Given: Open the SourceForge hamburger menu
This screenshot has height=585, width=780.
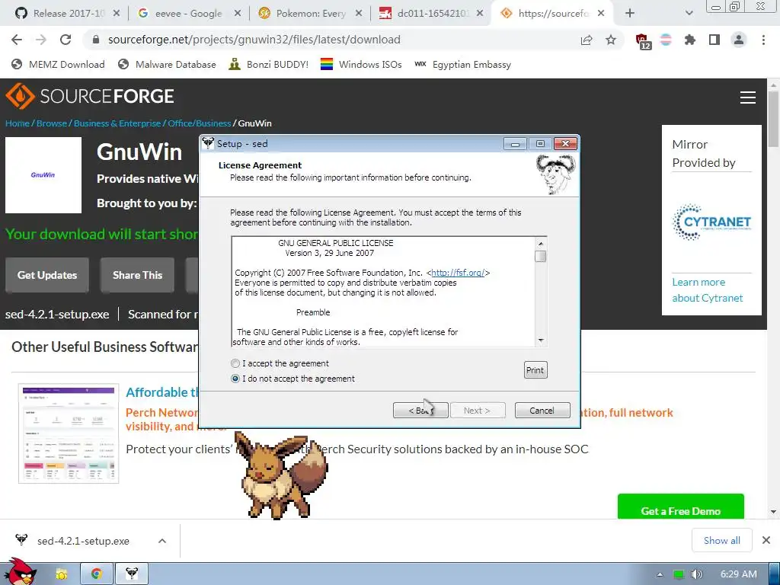Looking at the screenshot, I should tap(748, 97).
